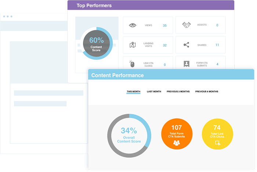Select the This Month tab
The width and height of the screenshot is (257, 172).
click(133, 92)
